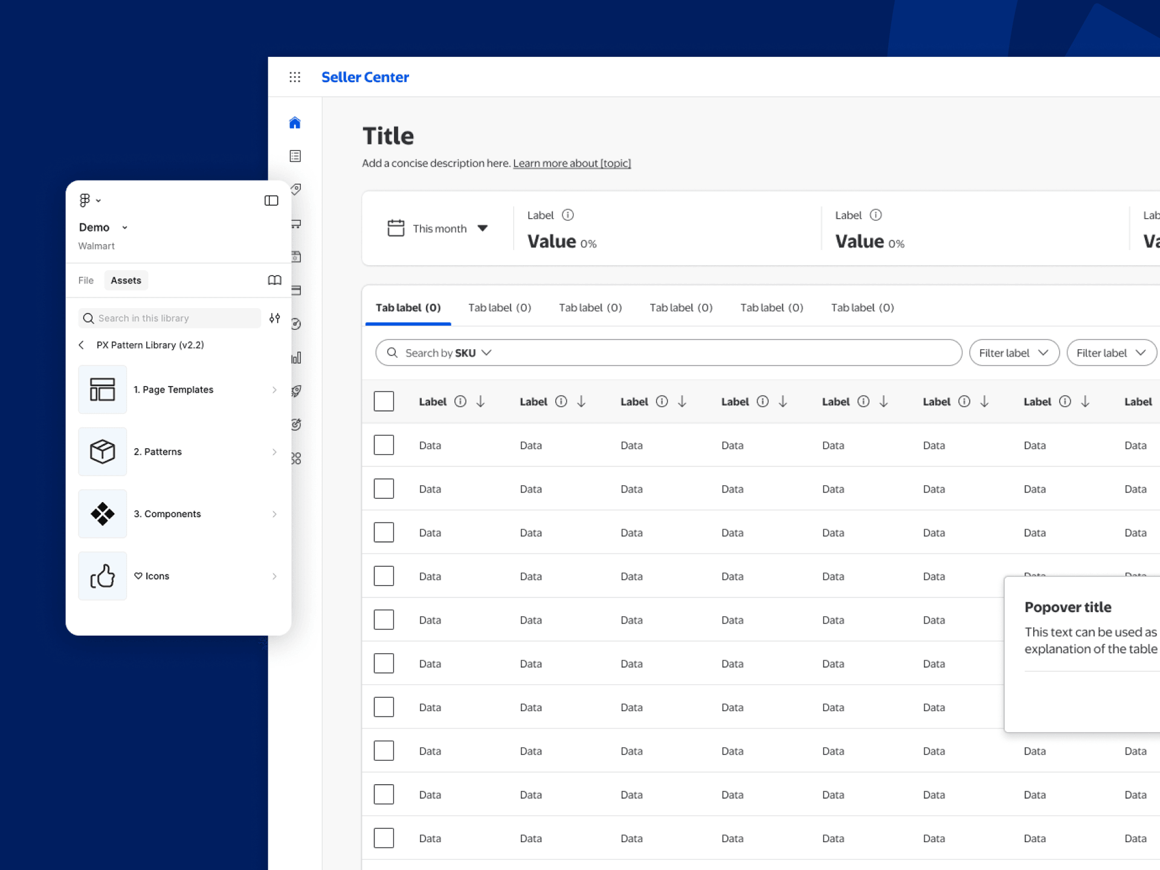Click info icon in second table column header
Viewport: 1160px width, 870px height.
[x=561, y=401]
